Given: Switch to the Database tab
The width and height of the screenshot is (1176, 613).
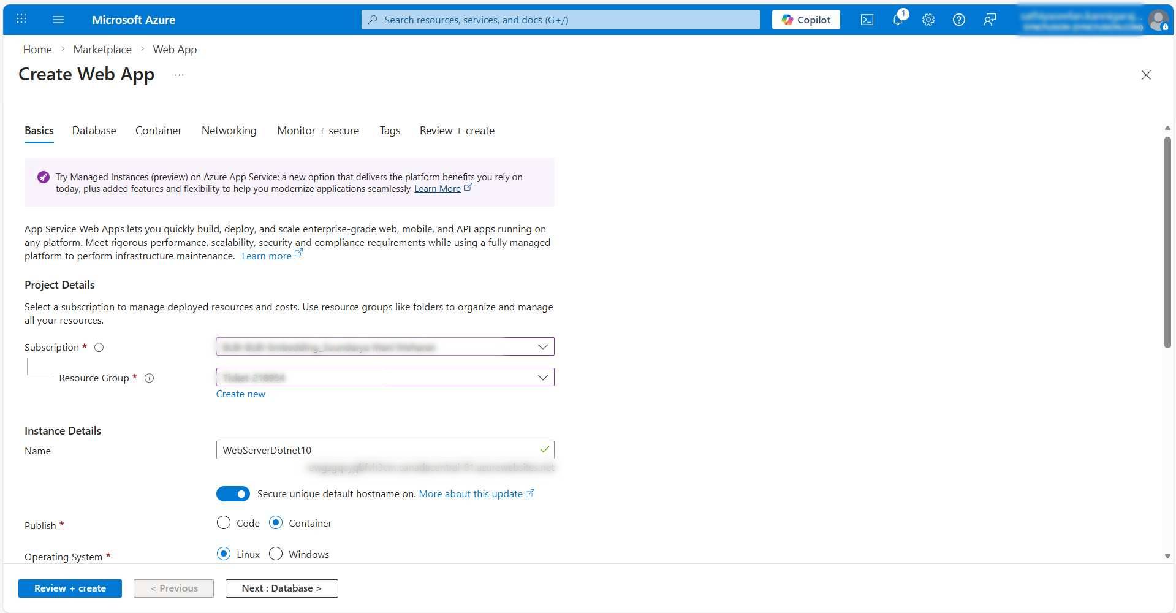Looking at the screenshot, I should [x=94, y=131].
